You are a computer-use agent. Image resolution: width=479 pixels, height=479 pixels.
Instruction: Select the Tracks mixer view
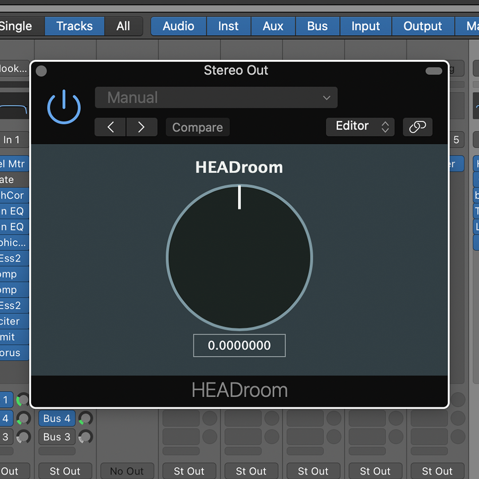pyautogui.click(x=75, y=26)
